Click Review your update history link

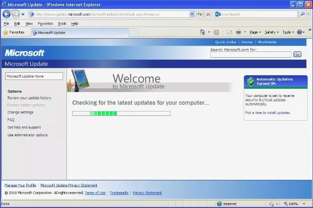pos(29,98)
